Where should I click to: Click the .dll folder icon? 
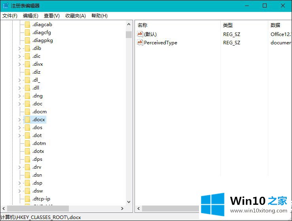27,88
